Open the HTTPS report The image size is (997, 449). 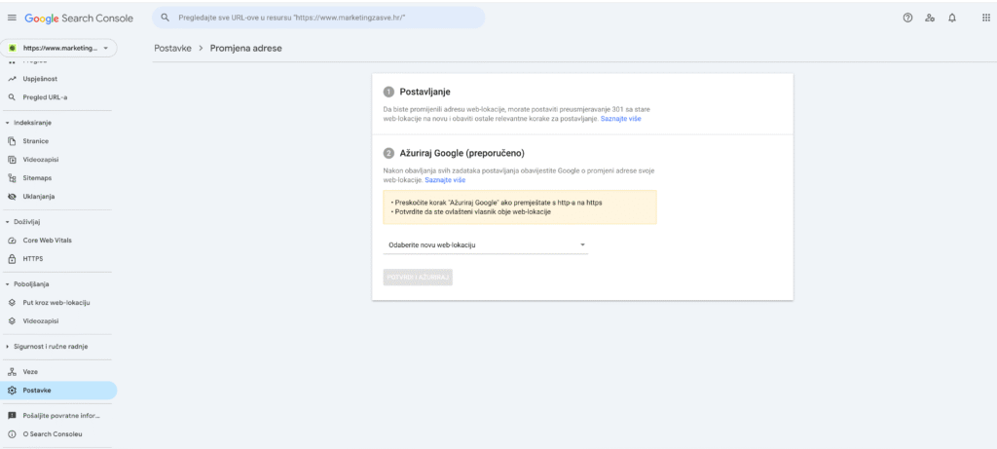[33, 259]
